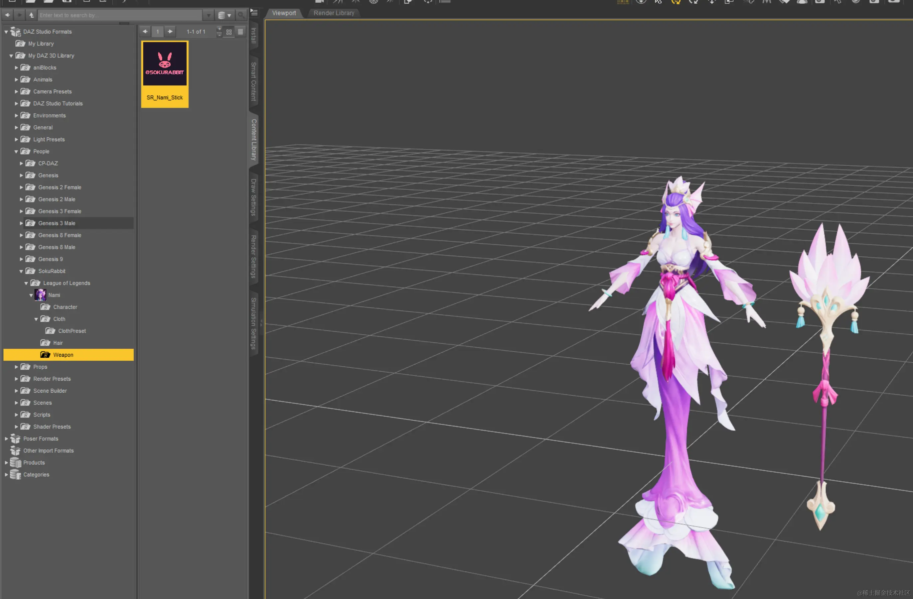
Task: Open search history dropdown arrow
Action: 208,15
